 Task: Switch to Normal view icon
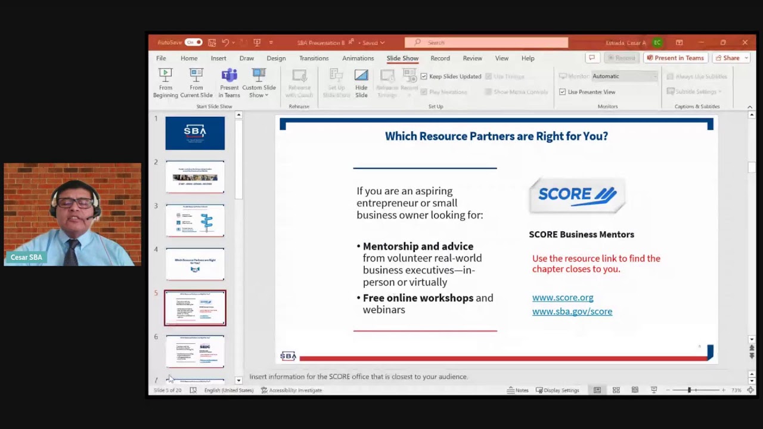coord(597,390)
